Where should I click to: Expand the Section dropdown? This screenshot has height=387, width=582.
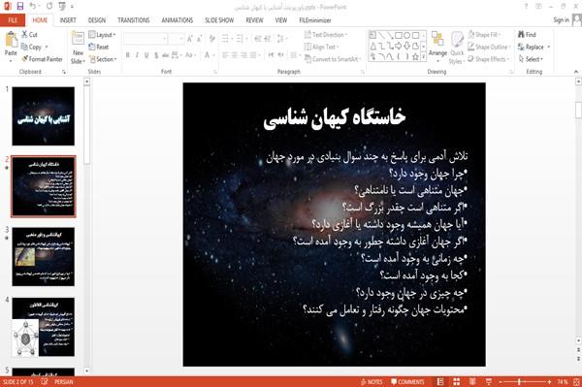[x=103, y=59]
